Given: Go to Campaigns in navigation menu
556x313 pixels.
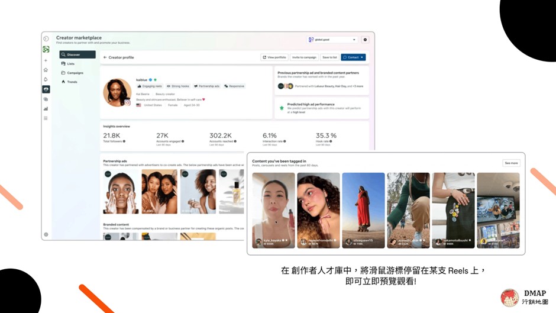Looking at the screenshot, I should pos(75,73).
